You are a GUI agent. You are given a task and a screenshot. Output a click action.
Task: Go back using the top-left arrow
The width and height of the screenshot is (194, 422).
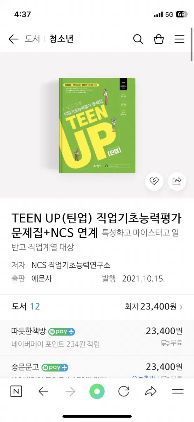coord(13,39)
